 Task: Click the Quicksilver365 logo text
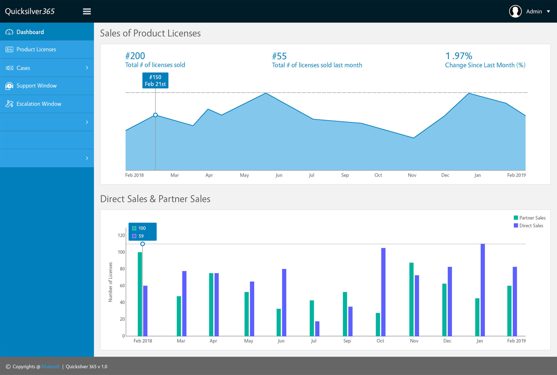click(30, 11)
